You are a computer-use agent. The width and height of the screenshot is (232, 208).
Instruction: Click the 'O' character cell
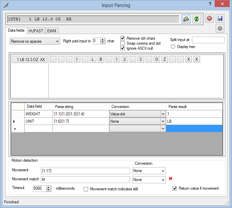tap(157, 59)
